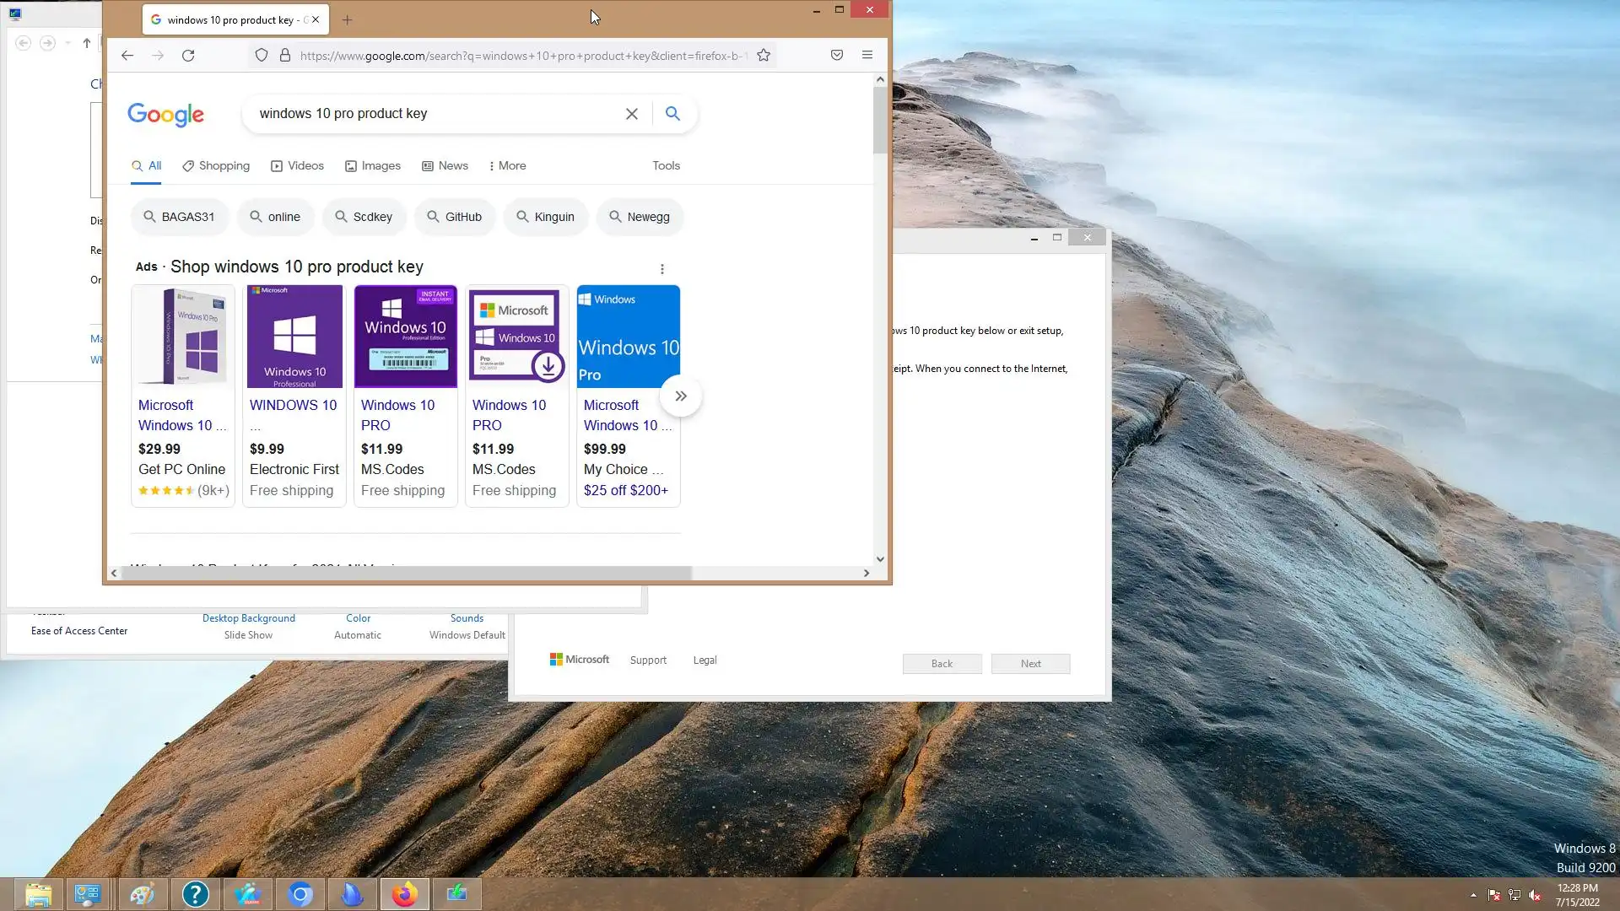Click the Firefox reload page icon

click(x=188, y=56)
